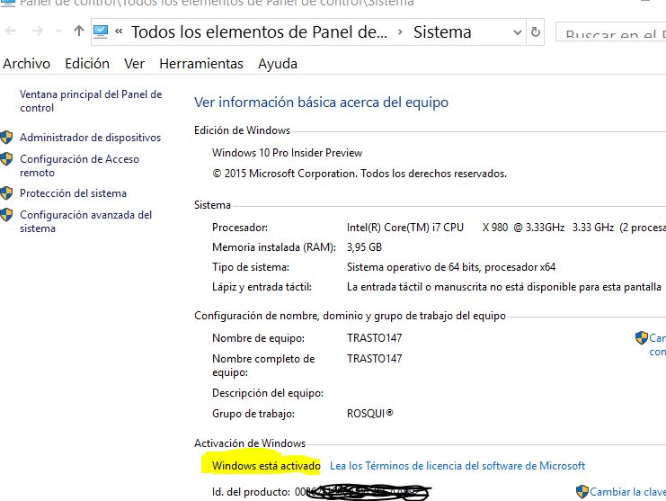Open Protección del sistema link
Viewport: 666px width, 501px height.
tap(73, 193)
